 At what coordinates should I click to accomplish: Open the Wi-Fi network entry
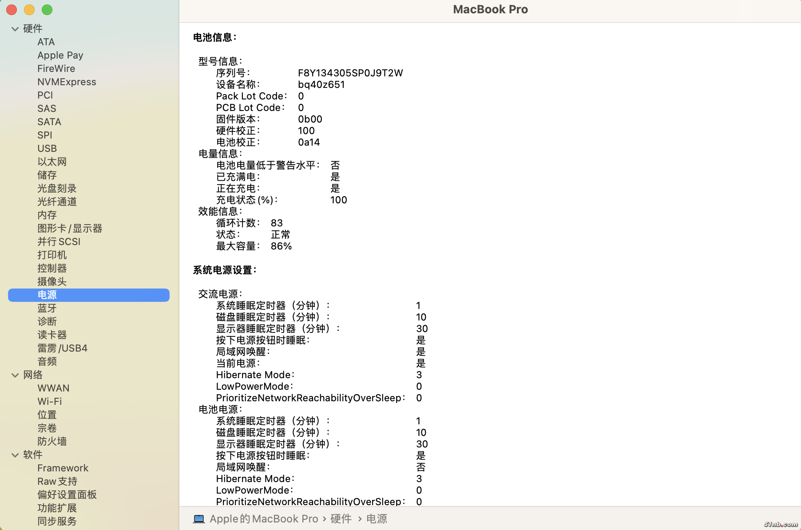[50, 402]
